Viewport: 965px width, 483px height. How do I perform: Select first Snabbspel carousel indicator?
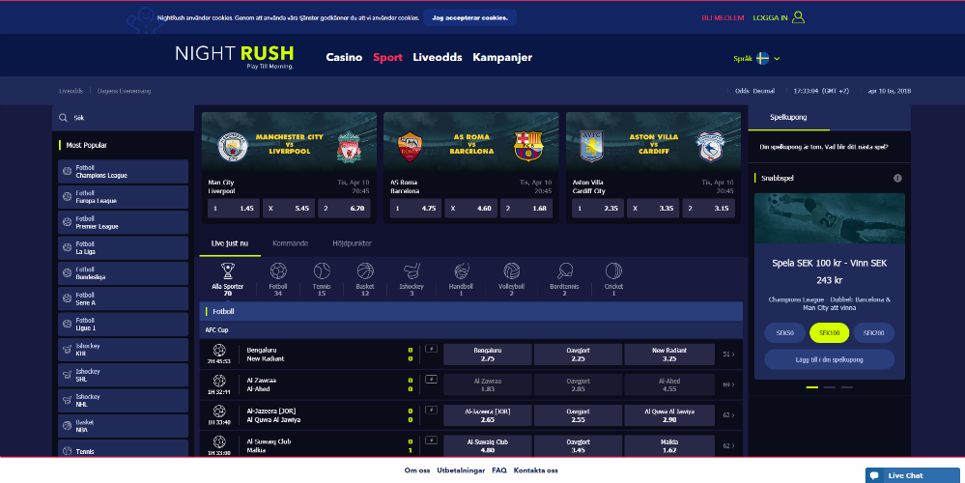click(811, 387)
